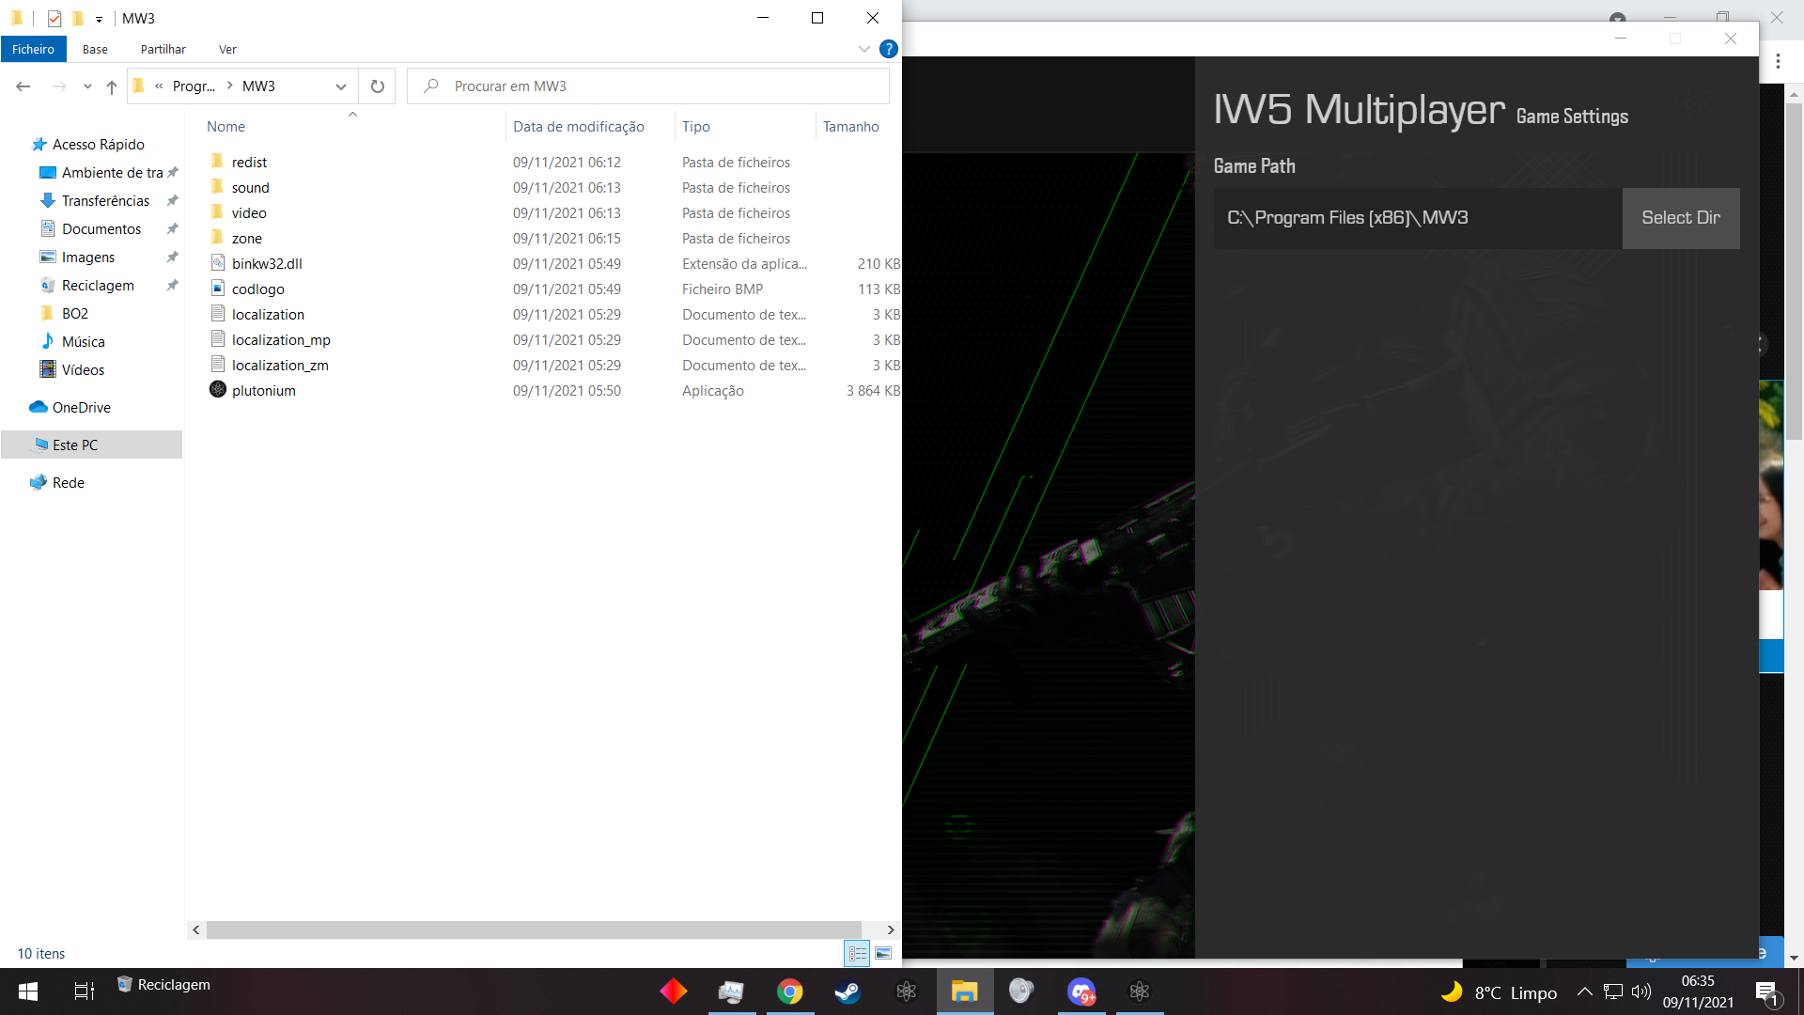Click the Procurar em MW3 search box
Viewport: 1804px width, 1015px height.
[648, 86]
